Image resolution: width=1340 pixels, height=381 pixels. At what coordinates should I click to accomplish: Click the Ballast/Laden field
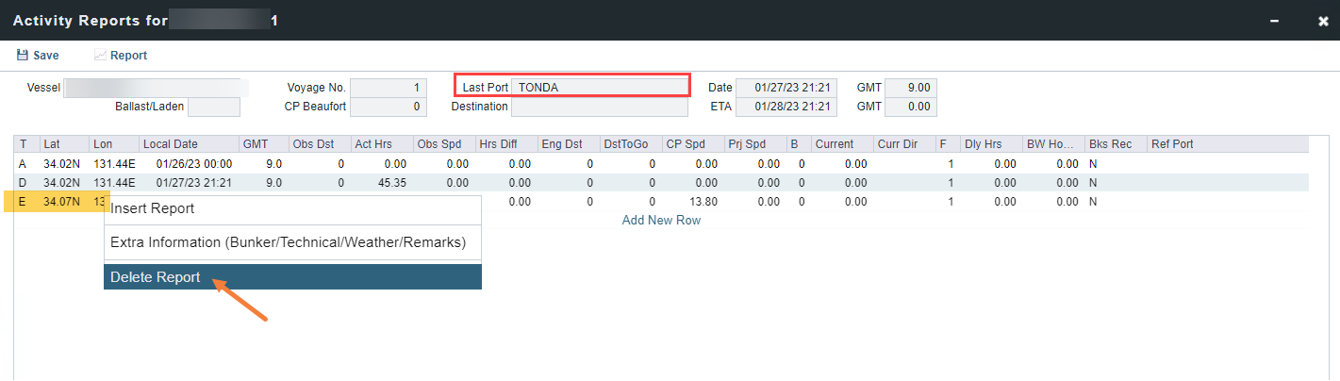[x=214, y=107]
